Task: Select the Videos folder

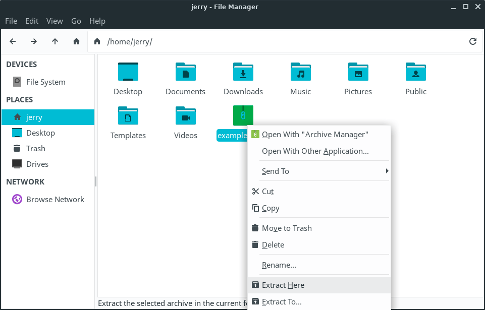Action: point(186,116)
